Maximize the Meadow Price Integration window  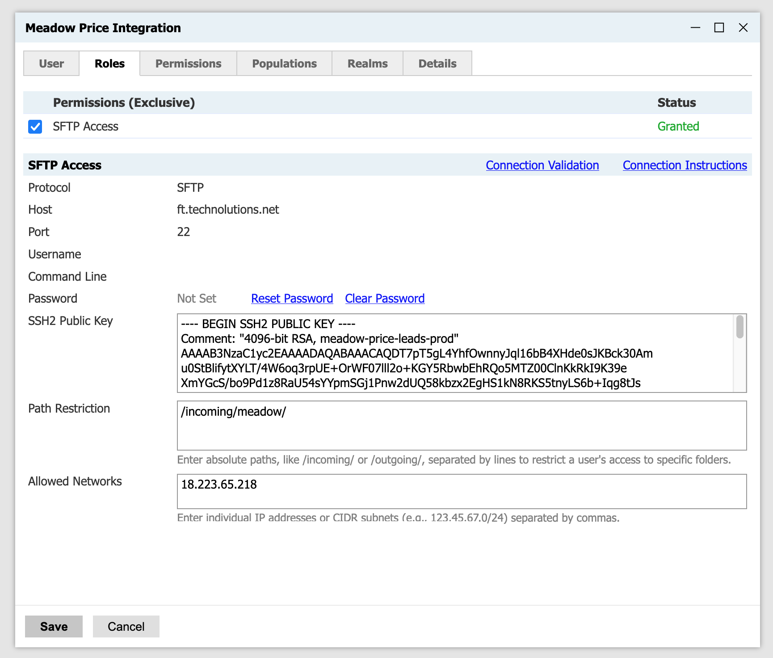pos(719,28)
